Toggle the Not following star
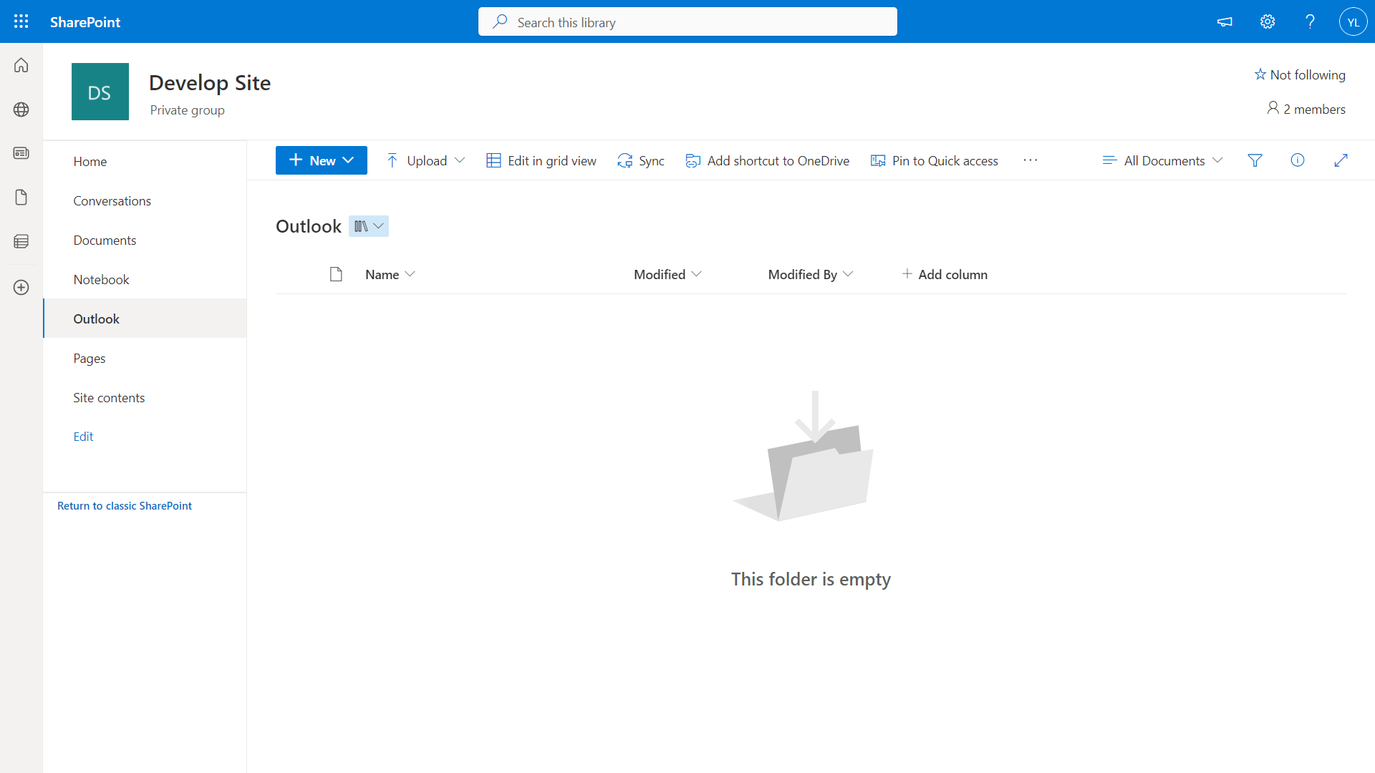1375x773 pixels. pyautogui.click(x=1300, y=74)
